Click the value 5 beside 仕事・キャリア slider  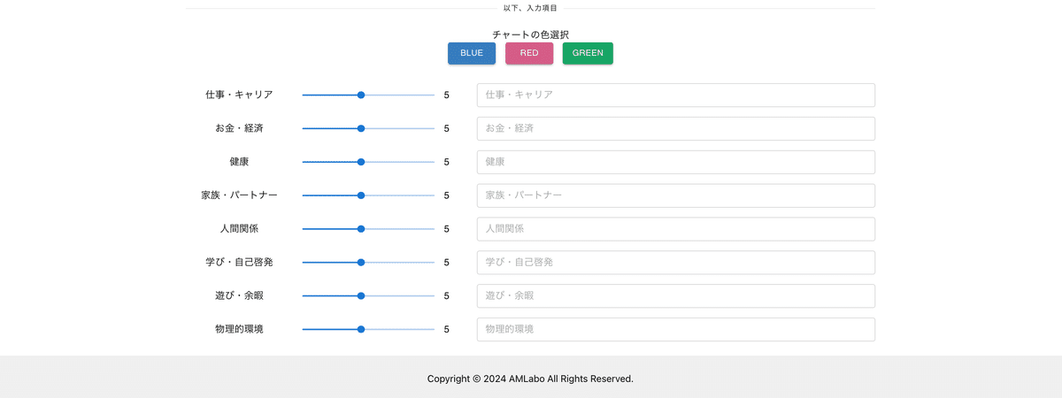point(447,95)
